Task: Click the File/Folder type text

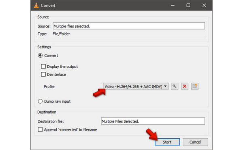Action: 61,34
